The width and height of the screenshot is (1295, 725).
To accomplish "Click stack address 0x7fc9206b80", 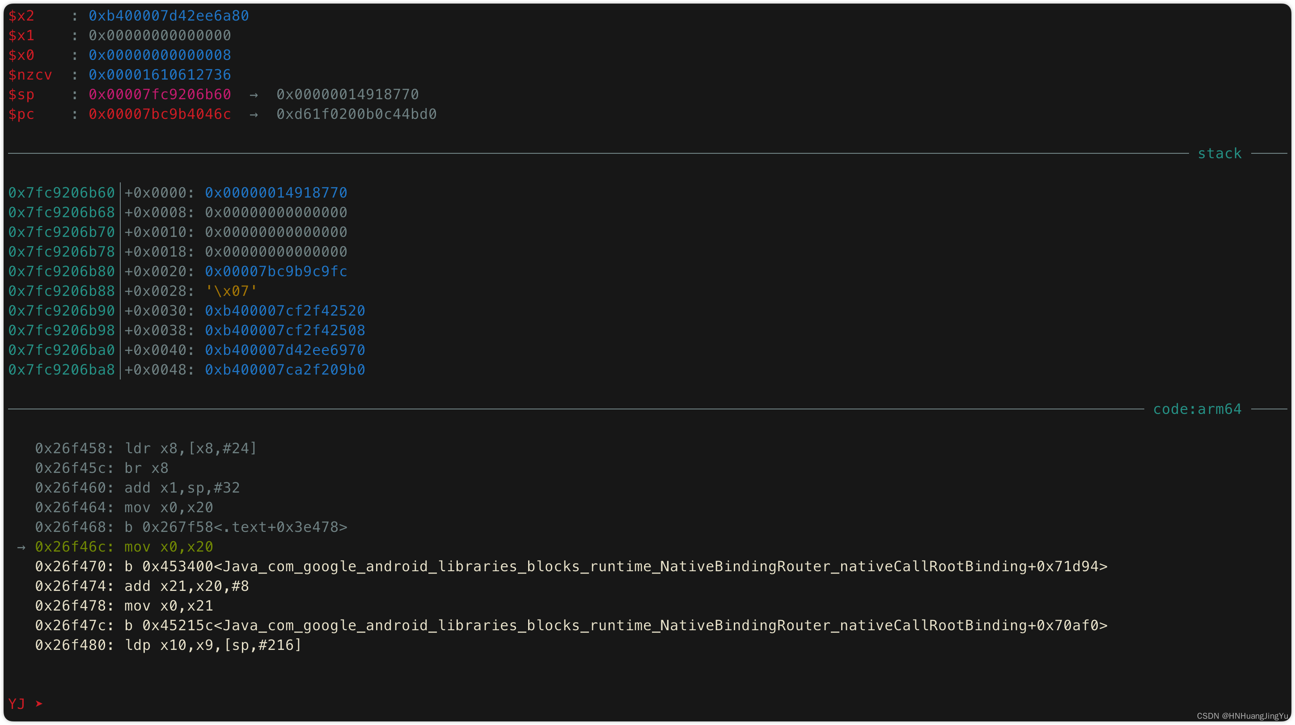I will pos(61,271).
